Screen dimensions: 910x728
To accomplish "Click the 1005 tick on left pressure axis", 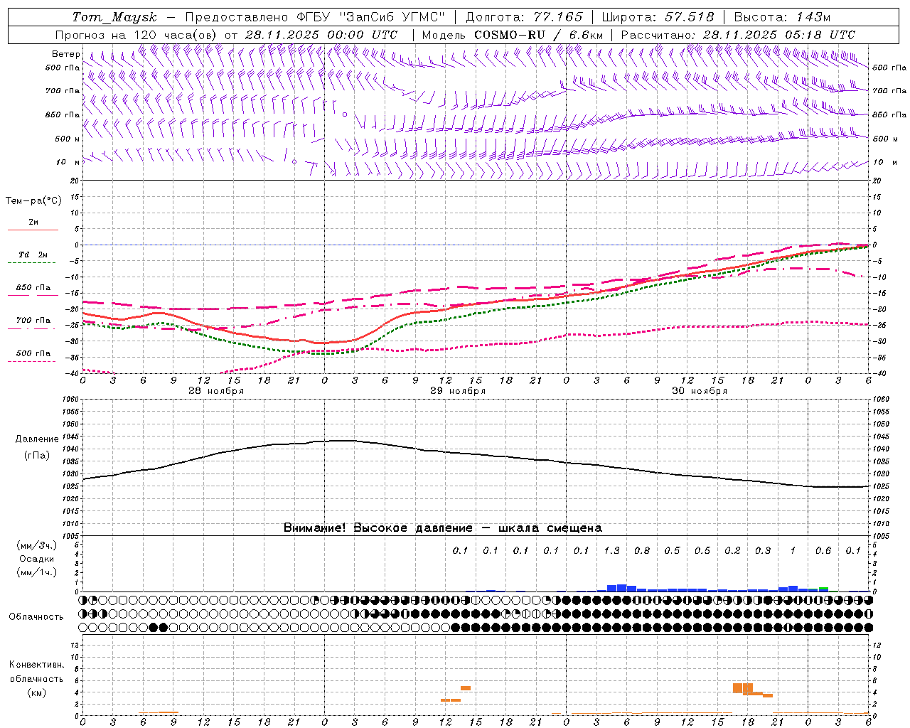I will (71, 535).
